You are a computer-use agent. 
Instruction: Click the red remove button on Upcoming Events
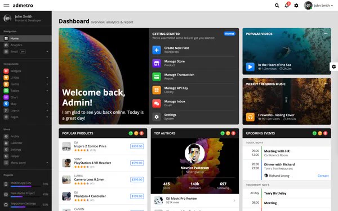pyautogui.click(x=325, y=133)
